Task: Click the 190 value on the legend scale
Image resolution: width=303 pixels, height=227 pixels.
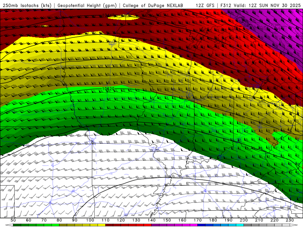Action: click(229, 220)
